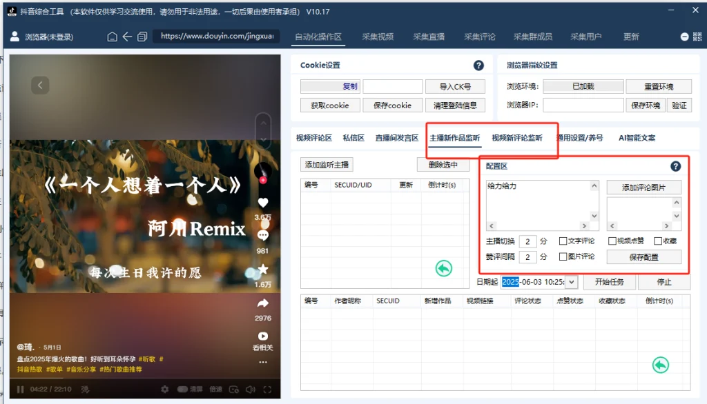Viewport: 707px width, 404px height.
Task: Click the 获取cookie button
Action: coord(330,105)
